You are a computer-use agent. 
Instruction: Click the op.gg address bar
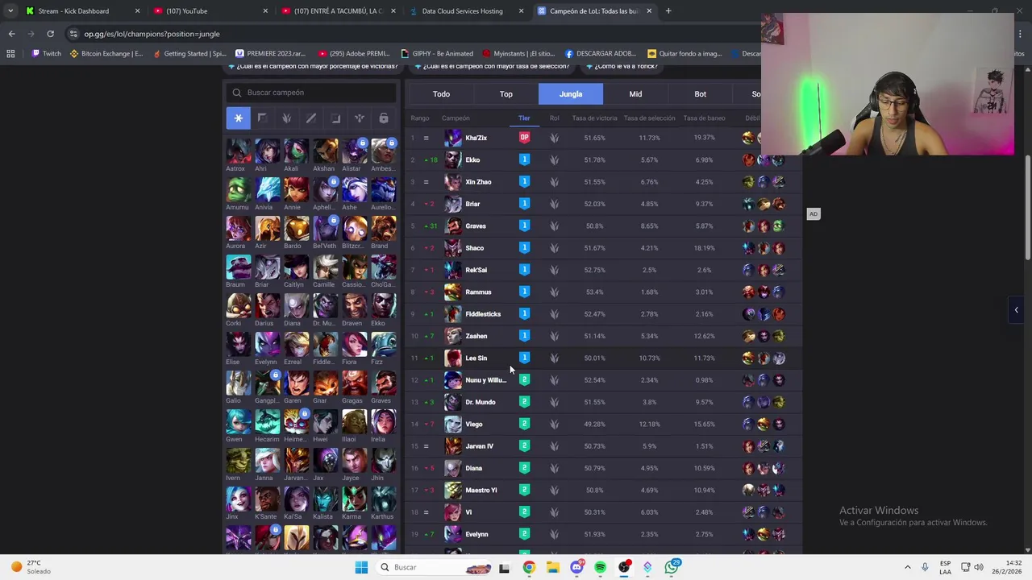click(x=403, y=34)
